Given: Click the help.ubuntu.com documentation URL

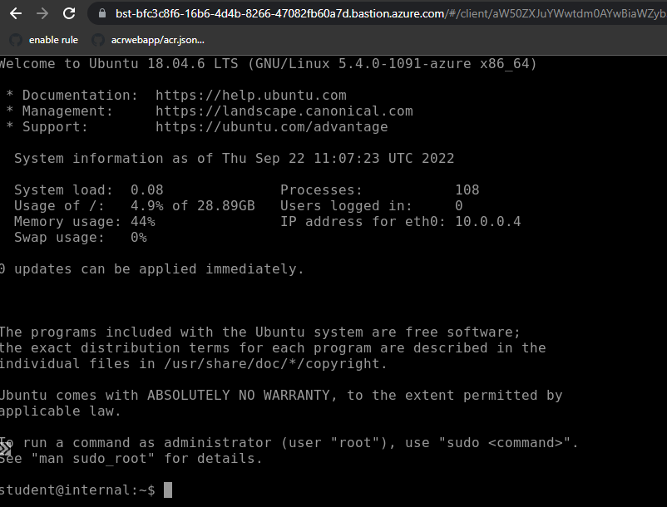Looking at the screenshot, I should 250,96.
